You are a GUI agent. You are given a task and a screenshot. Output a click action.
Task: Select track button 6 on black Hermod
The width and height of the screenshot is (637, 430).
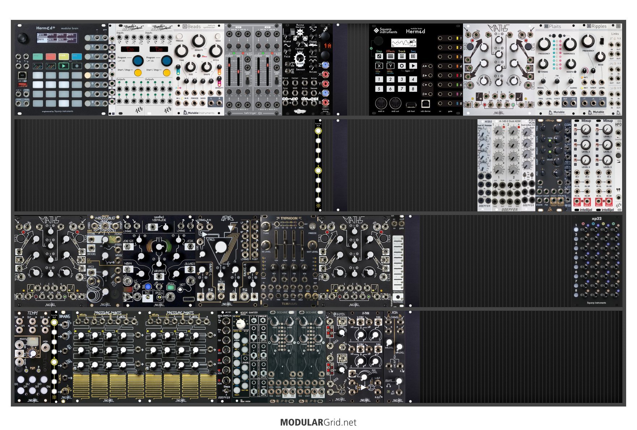point(390,89)
